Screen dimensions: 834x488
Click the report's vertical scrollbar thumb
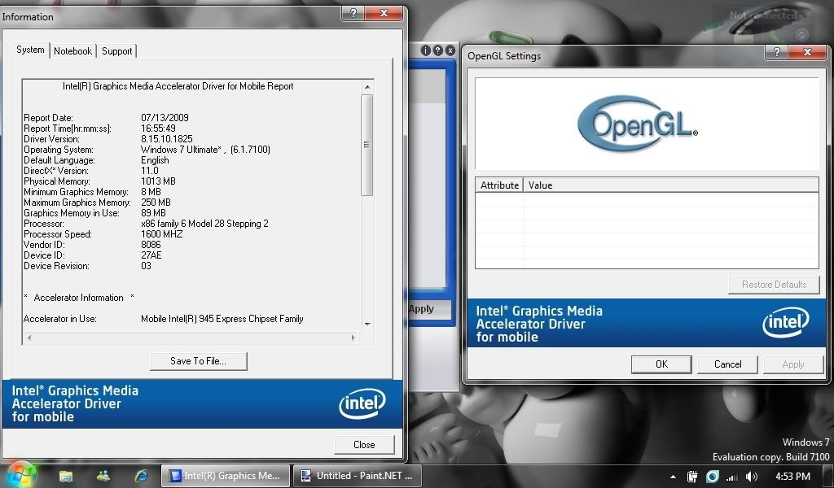pos(367,145)
